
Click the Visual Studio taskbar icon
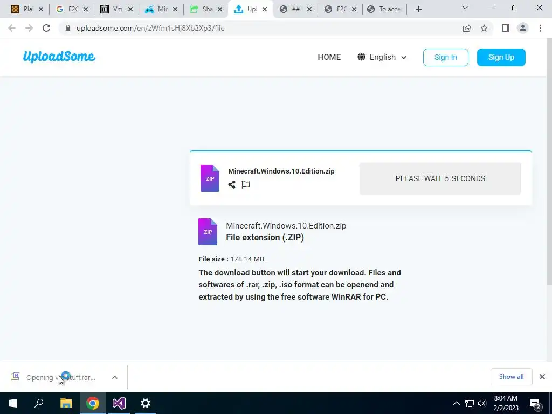tap(119, 403)
